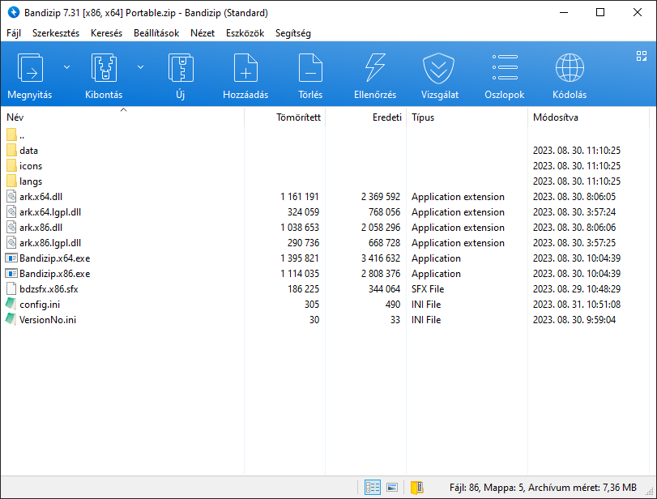Switch to thumbnail view in status bar
Screen dimensions: 657x499
(x=392, y=487)
